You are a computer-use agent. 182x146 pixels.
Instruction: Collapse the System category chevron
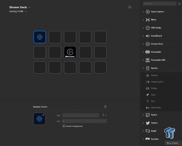pyautogui.click(x=143, y=68)
